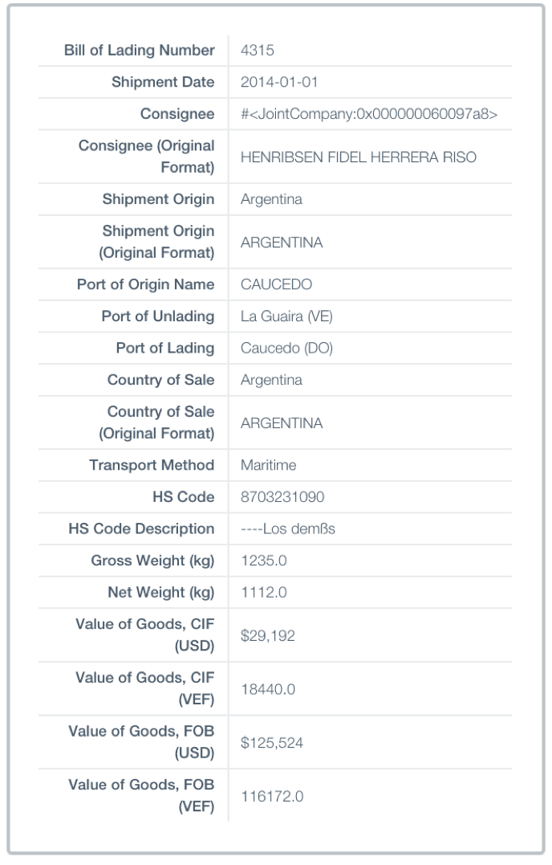Click the Bill of Lading Number value 4315
This screenshot has height=865, width=552.
pos(258,51)
